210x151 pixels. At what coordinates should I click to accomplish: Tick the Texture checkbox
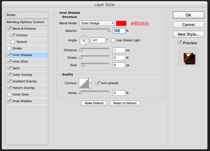click(13, 42)
